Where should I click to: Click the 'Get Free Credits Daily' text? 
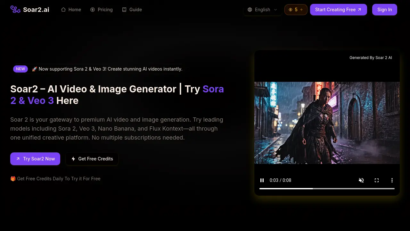click(55, 179)
